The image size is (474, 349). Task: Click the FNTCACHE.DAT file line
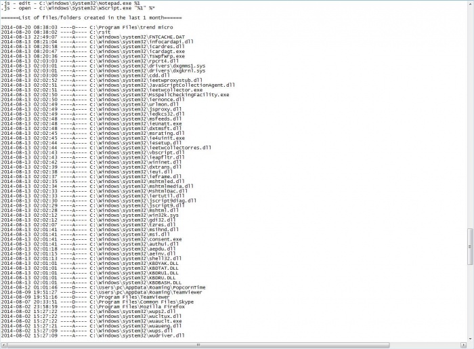click(93, 37)
